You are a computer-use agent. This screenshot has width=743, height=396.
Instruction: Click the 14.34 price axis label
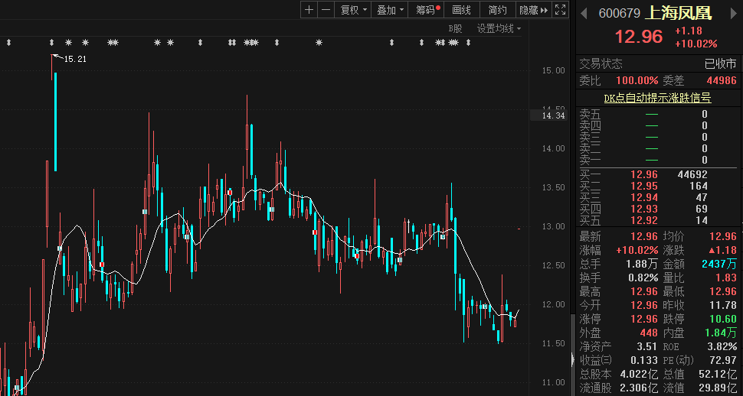552,115
